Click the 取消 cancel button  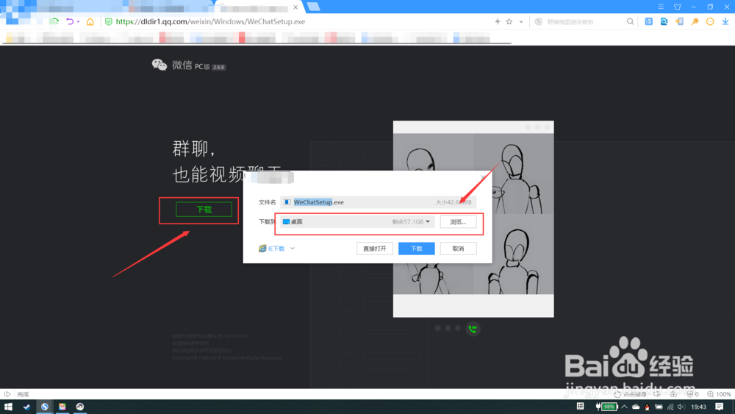[x=458, y=249]
